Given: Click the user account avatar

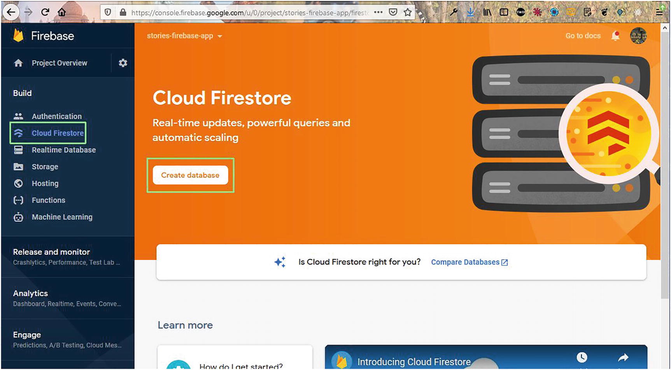Looking at the screenshot, I should 638,36.
